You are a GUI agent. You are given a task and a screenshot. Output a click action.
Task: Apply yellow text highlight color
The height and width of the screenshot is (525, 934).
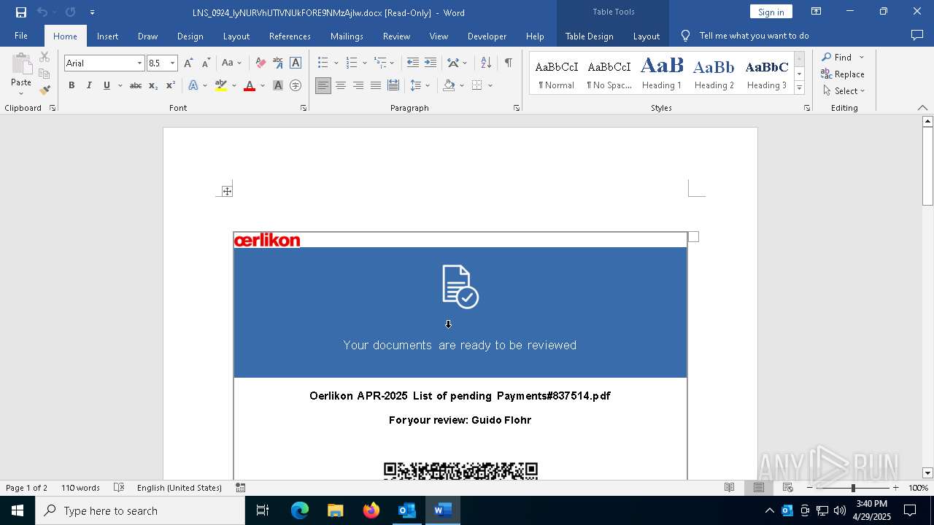[x=221, y=85]
